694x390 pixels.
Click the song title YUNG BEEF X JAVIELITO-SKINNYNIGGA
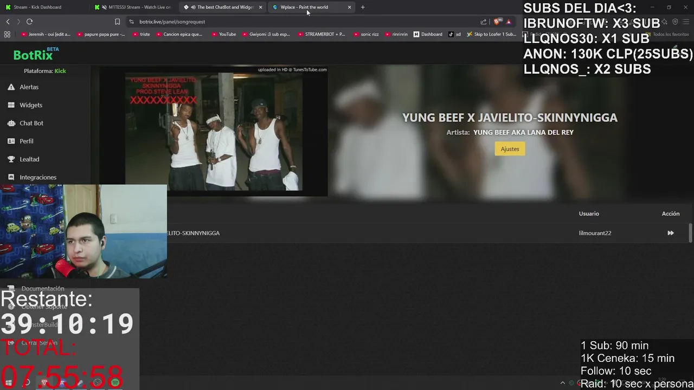[510, 118]
